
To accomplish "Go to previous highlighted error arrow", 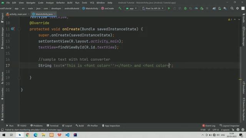I will pos(235,20).
